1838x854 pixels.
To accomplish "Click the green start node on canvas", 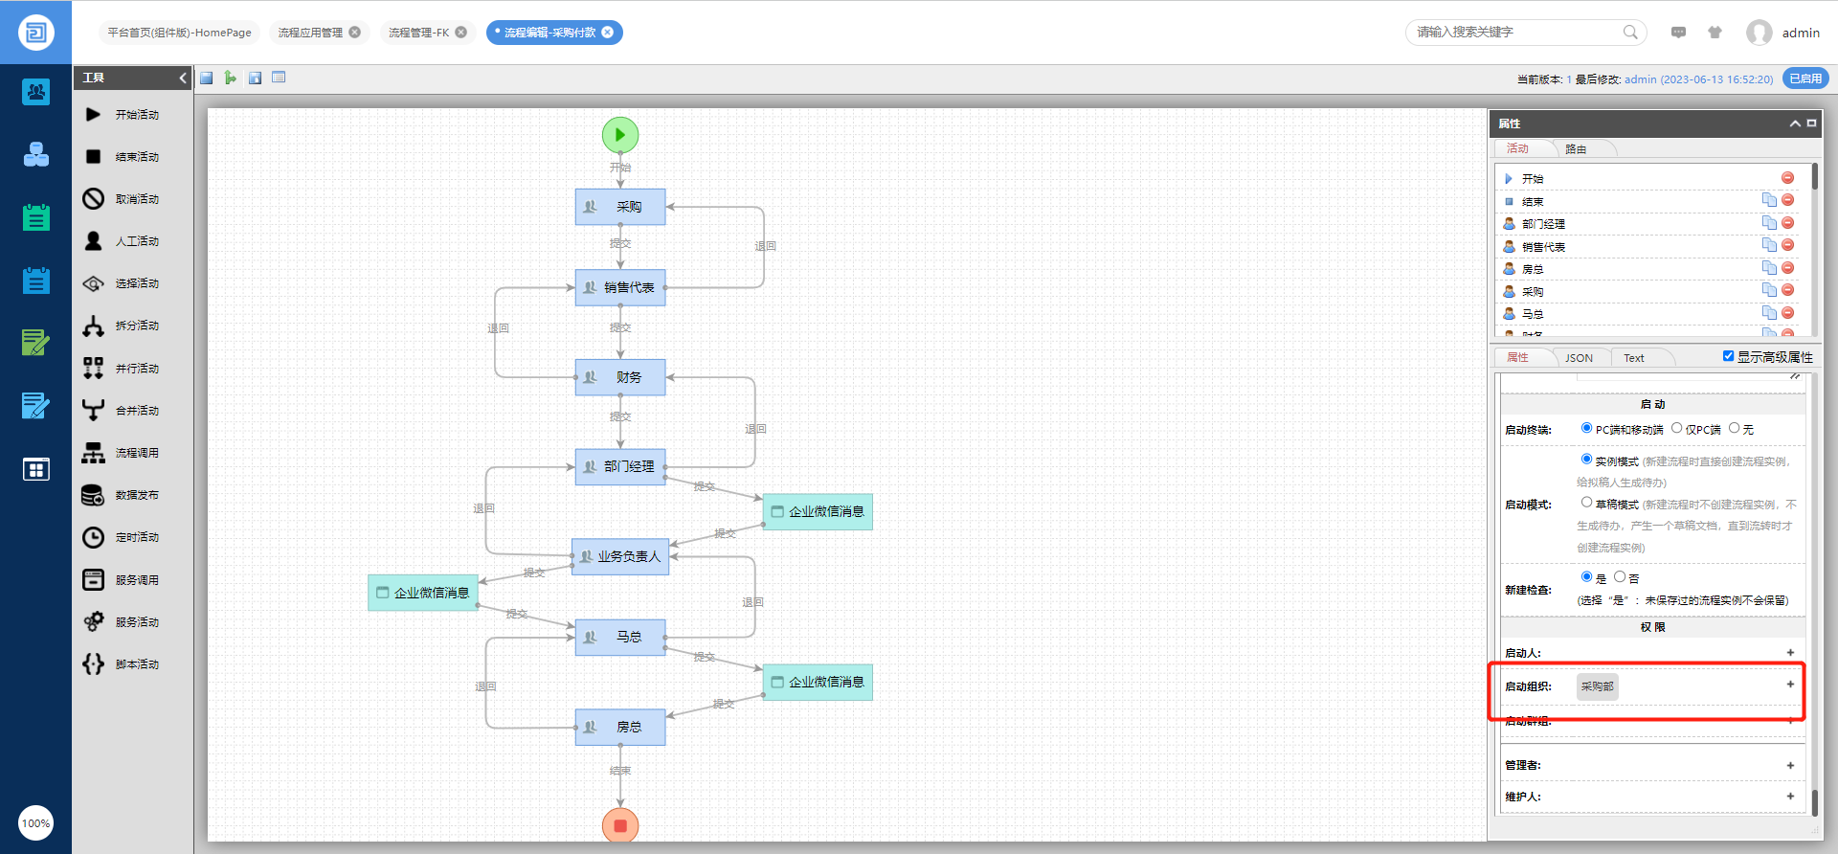I will 620,135.
